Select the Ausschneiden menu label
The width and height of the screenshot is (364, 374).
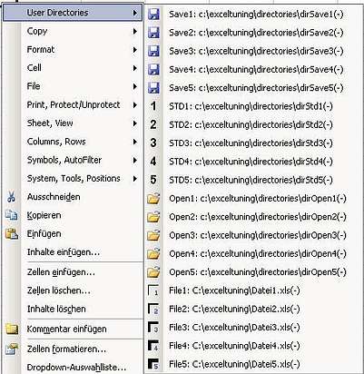pyautogui.click(x=54, y=197)
